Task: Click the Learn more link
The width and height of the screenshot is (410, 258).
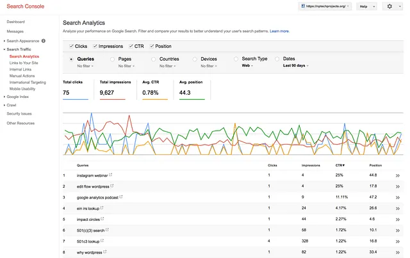Action: pyautogui.click(x=279, y=31)
